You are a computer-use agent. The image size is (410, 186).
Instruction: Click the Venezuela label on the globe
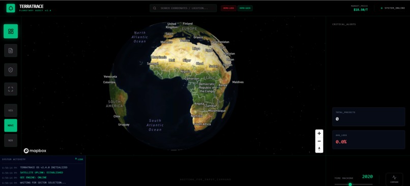click(110, 77)
